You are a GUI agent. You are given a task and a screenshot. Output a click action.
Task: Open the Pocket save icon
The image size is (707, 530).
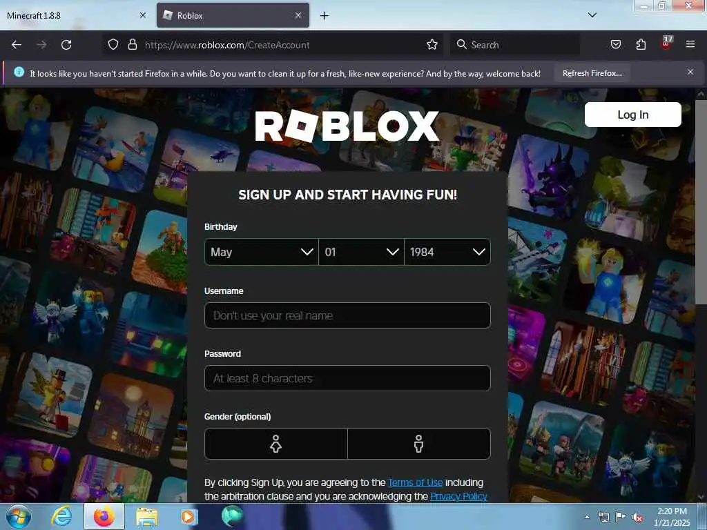(615, 45)
